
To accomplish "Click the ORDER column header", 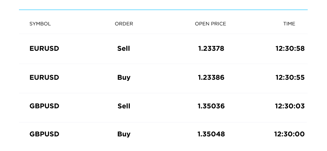I will point(124,24).
